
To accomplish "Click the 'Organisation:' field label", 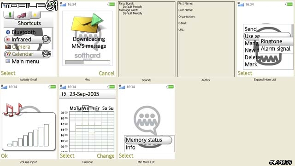I will pos(187,17).
